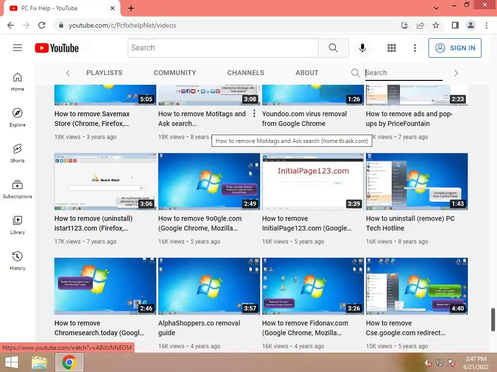Open istart123.com removal video title
Image resolution: width=497 pixels, height=372 pixels.
93,223
